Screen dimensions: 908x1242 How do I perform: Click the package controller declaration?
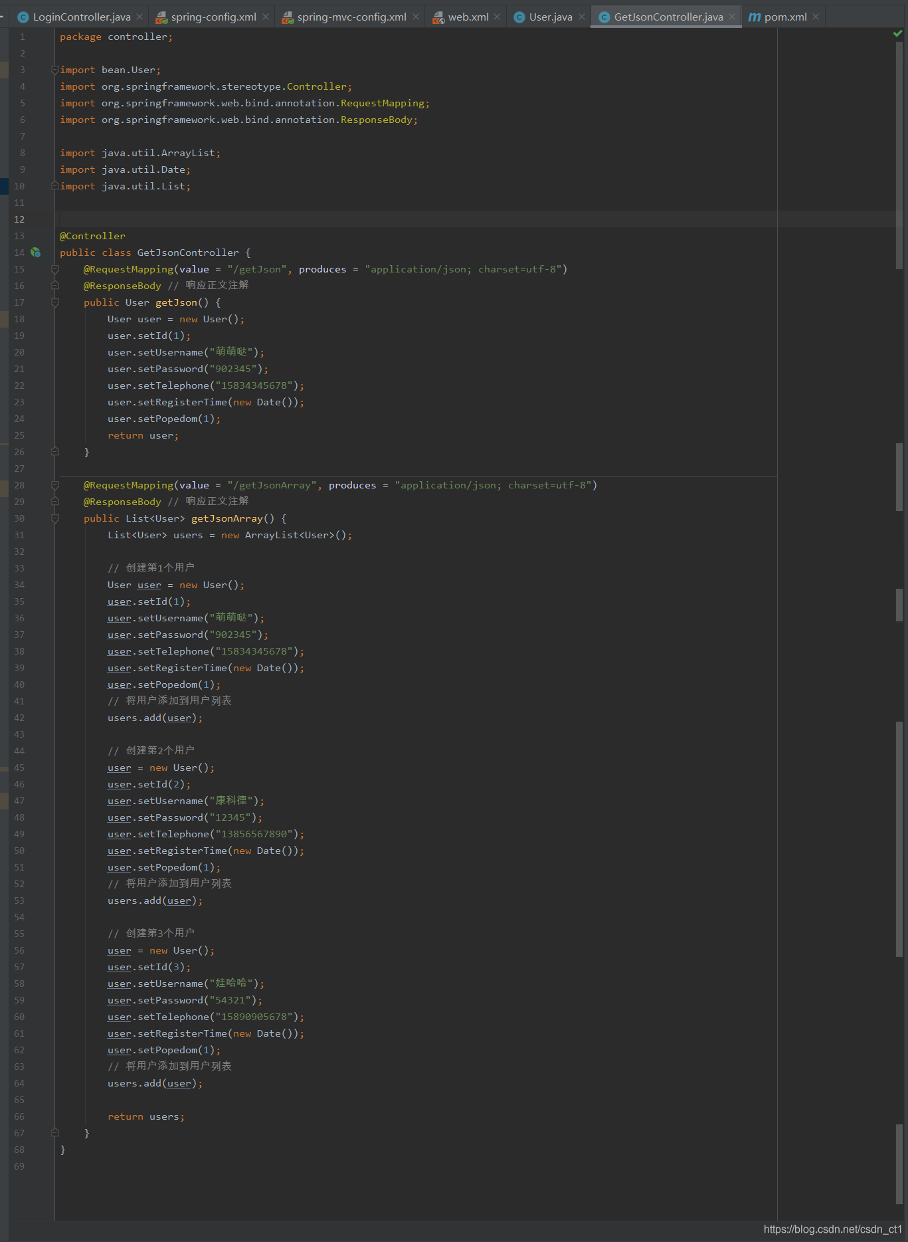[116, 37]
